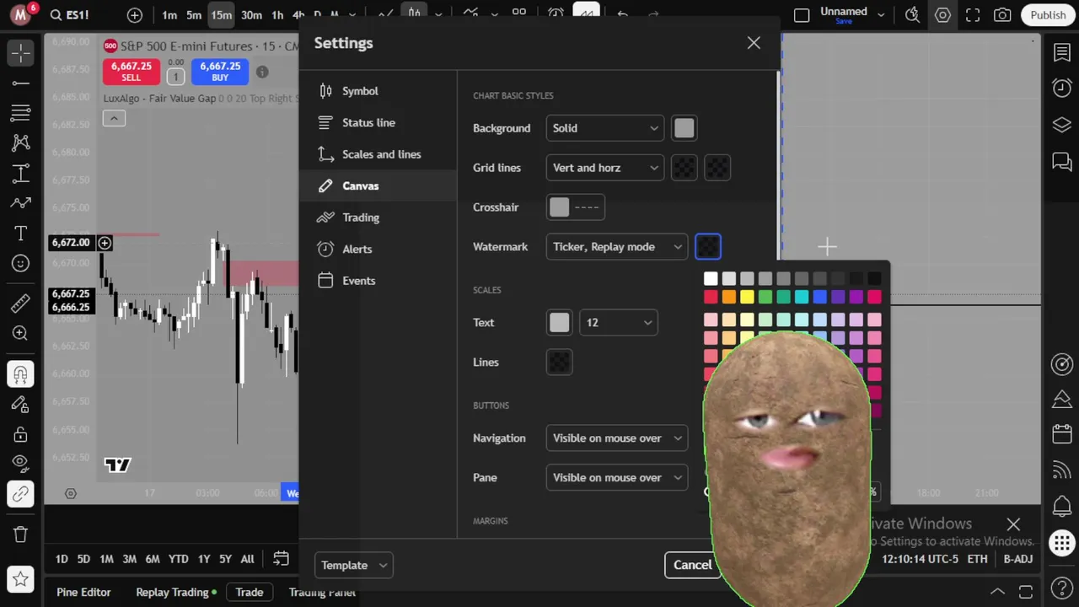Click the Cancel button

click(692, 566)
